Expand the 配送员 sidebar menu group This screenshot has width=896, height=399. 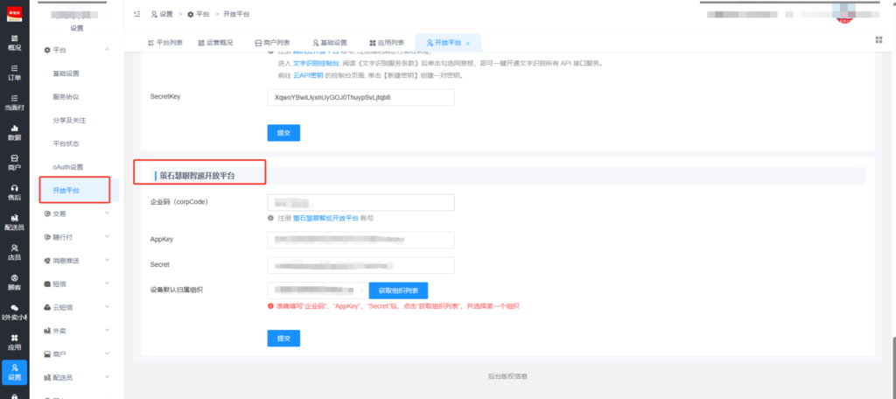pos(108,377)
